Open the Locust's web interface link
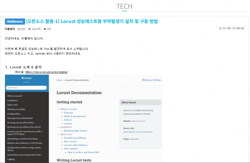 pos(76,145)
